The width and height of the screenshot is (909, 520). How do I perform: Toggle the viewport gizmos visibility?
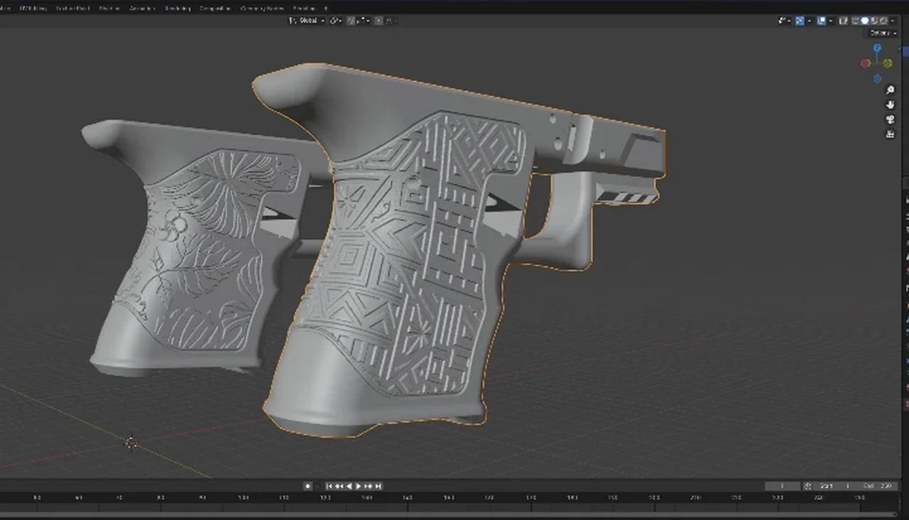click(x=800, y=20)
